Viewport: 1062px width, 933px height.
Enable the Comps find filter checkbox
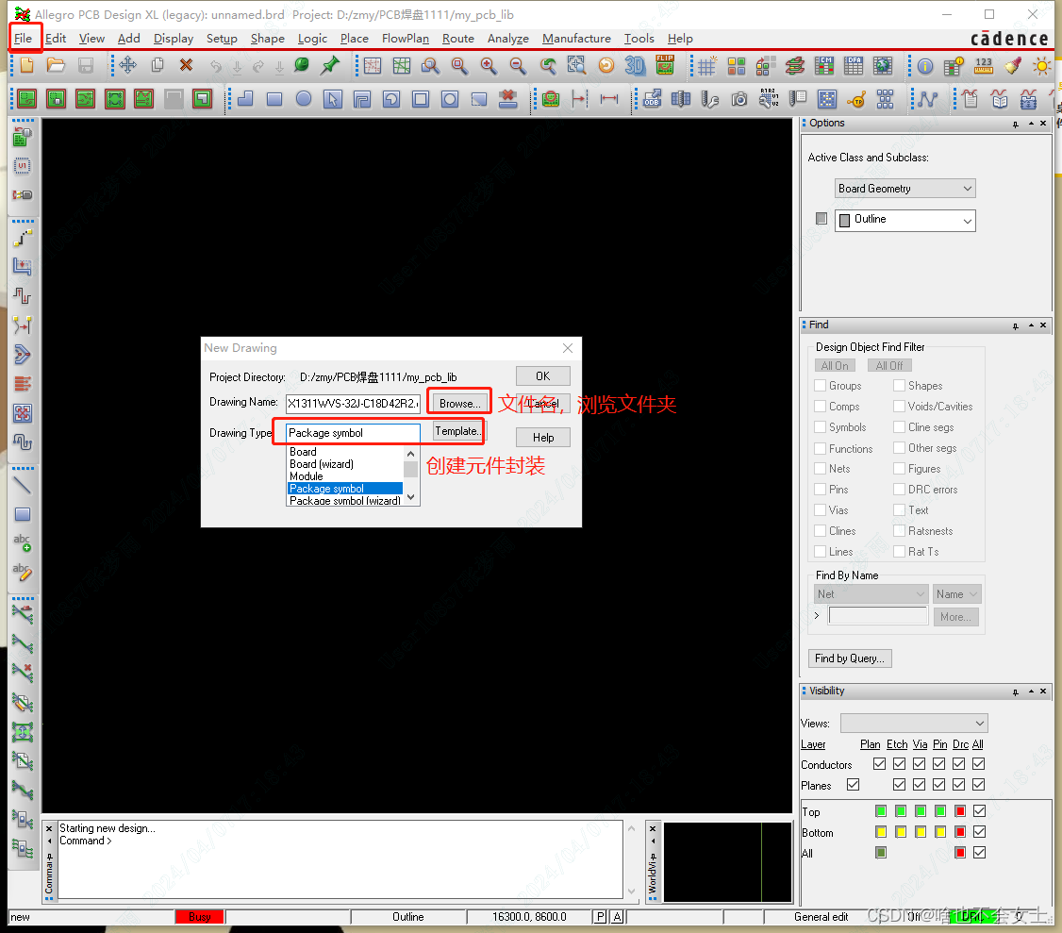tap(821, 406)
